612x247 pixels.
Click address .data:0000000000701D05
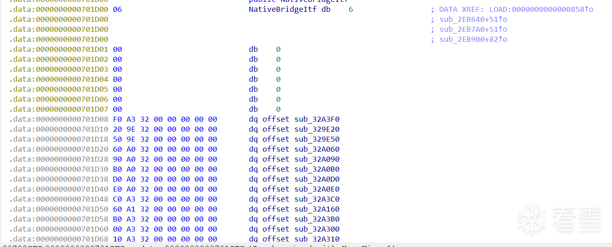(58, 89)
